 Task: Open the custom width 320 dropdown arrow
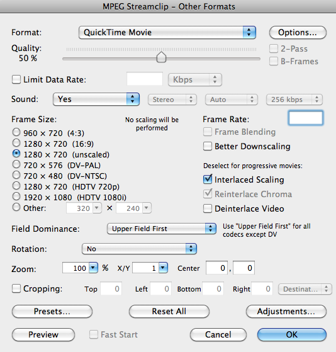pos(97,208)
